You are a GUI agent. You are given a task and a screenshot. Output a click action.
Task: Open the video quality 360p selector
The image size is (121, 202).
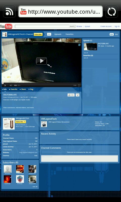point(75,85)
